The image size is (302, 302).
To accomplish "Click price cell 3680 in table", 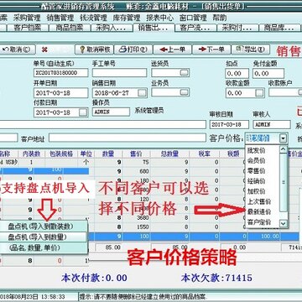I will (x=136, y=217).
